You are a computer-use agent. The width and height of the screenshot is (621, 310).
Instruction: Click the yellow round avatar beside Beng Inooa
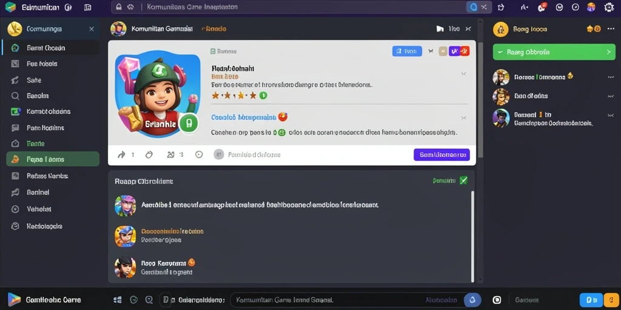pyautogui.click(x=500, y=29)
